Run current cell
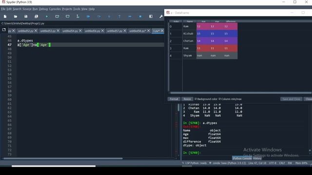The width and height of the screenshot is (312, 175). [57, 17]
